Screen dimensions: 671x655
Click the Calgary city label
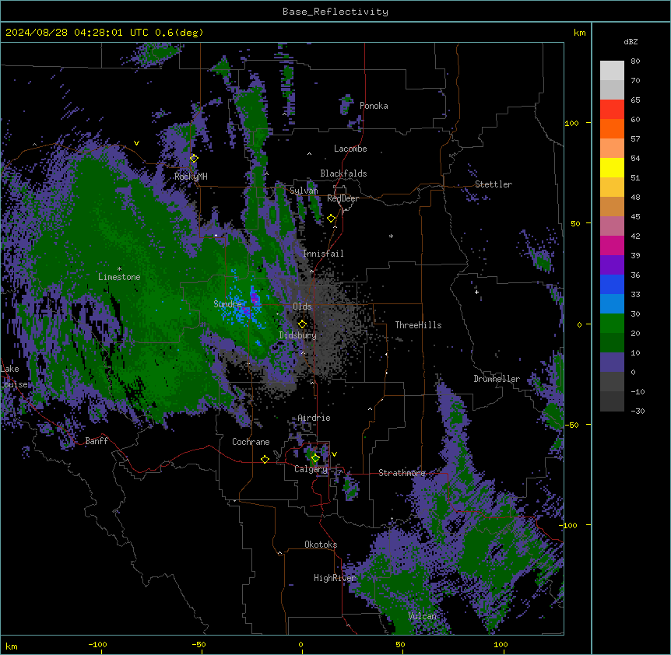tap(311, 469)
